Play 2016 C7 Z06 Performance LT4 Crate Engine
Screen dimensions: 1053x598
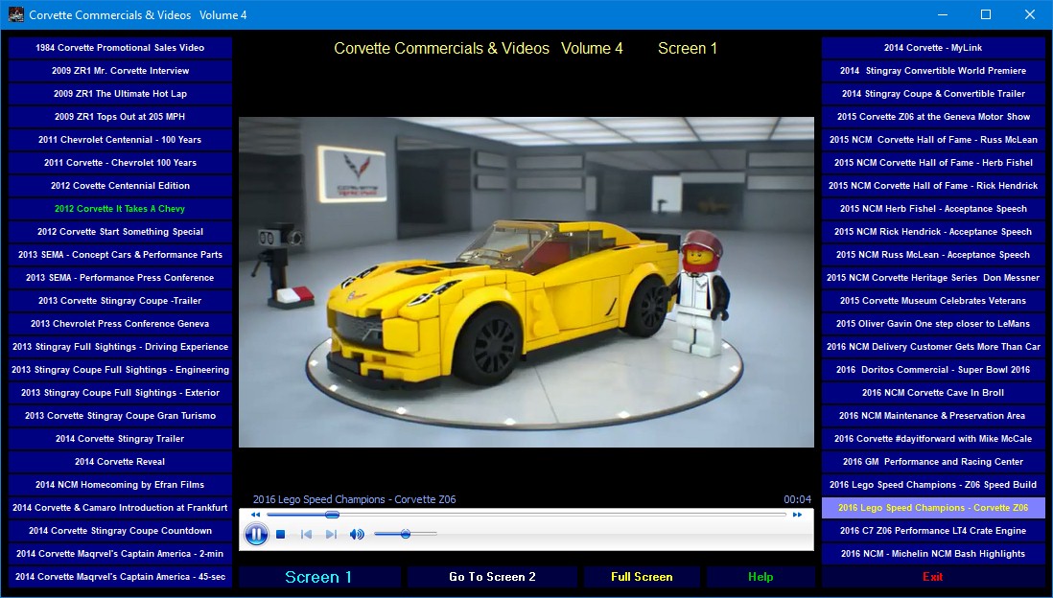(933, 530)
